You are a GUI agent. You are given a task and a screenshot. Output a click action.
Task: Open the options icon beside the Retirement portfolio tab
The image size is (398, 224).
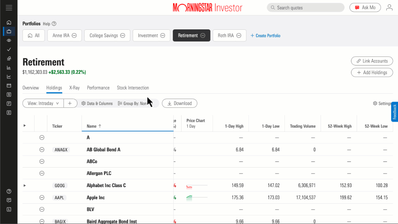click(203, 35)
